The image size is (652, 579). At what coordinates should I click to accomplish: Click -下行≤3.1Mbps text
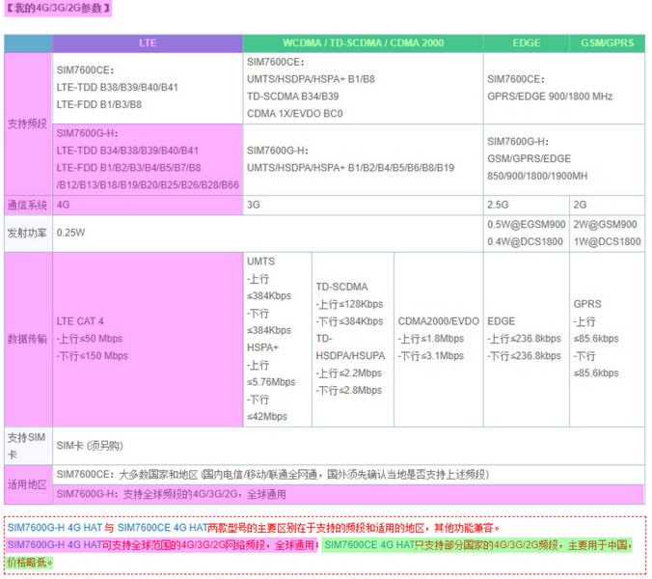pyautogui.click(x=431, y=356)
